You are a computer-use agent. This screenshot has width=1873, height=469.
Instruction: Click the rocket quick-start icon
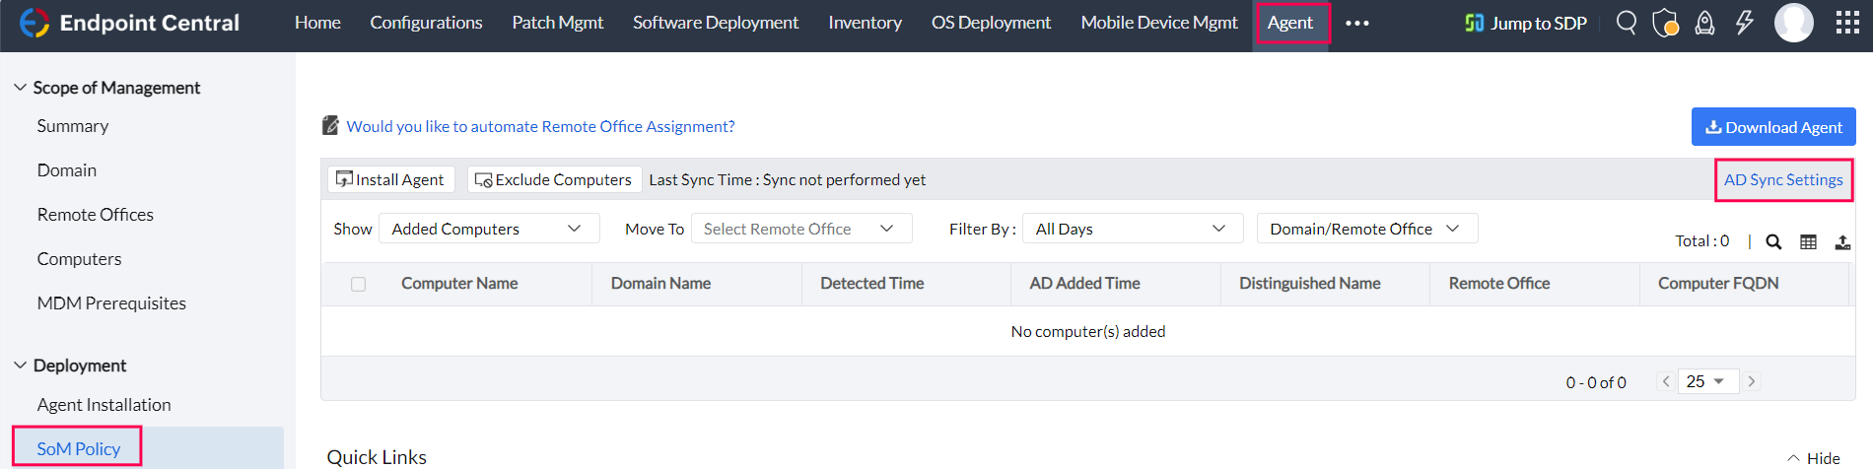point(1704,23)
